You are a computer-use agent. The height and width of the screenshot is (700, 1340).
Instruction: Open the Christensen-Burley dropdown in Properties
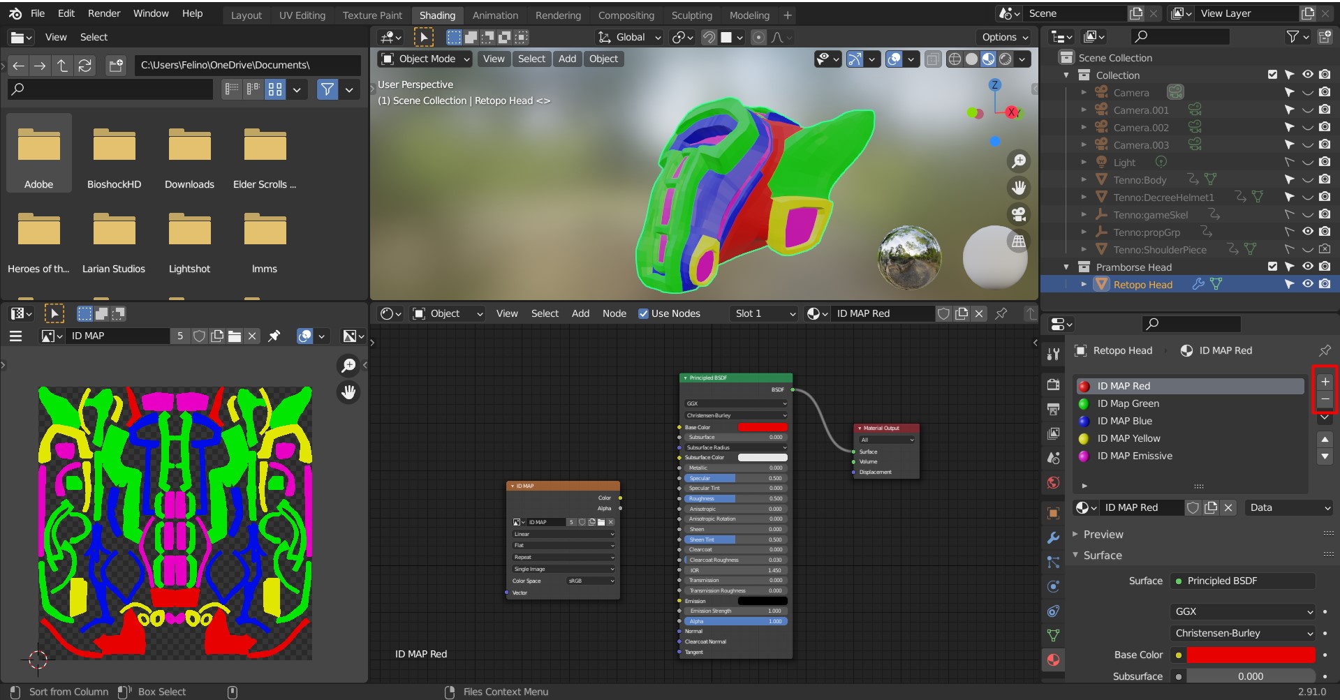[x=1244, y=633]
